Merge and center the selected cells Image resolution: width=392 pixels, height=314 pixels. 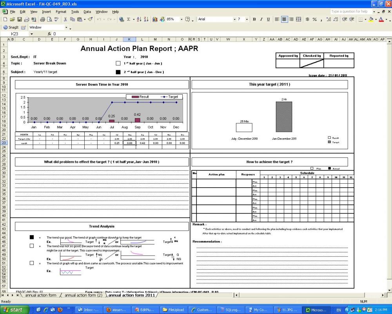coord(298,19)
